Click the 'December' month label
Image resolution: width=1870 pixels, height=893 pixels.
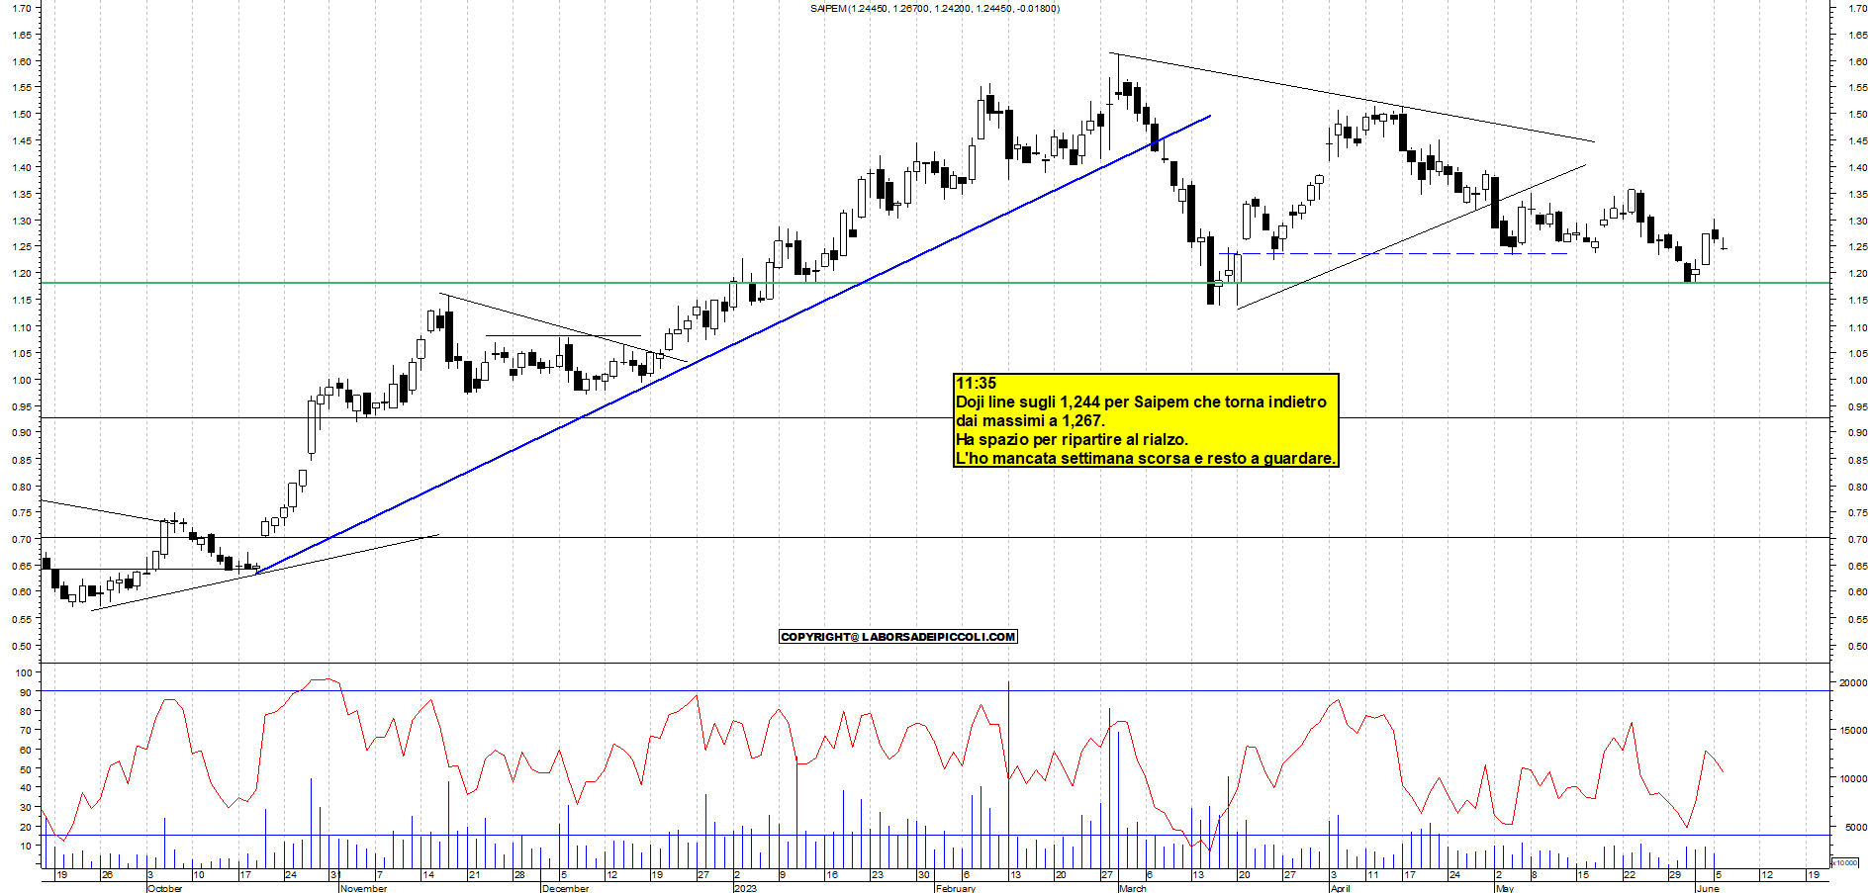click(565, 888)
